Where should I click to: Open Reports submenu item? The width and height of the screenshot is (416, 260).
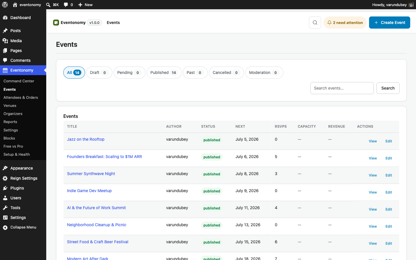tap(10, 122)
